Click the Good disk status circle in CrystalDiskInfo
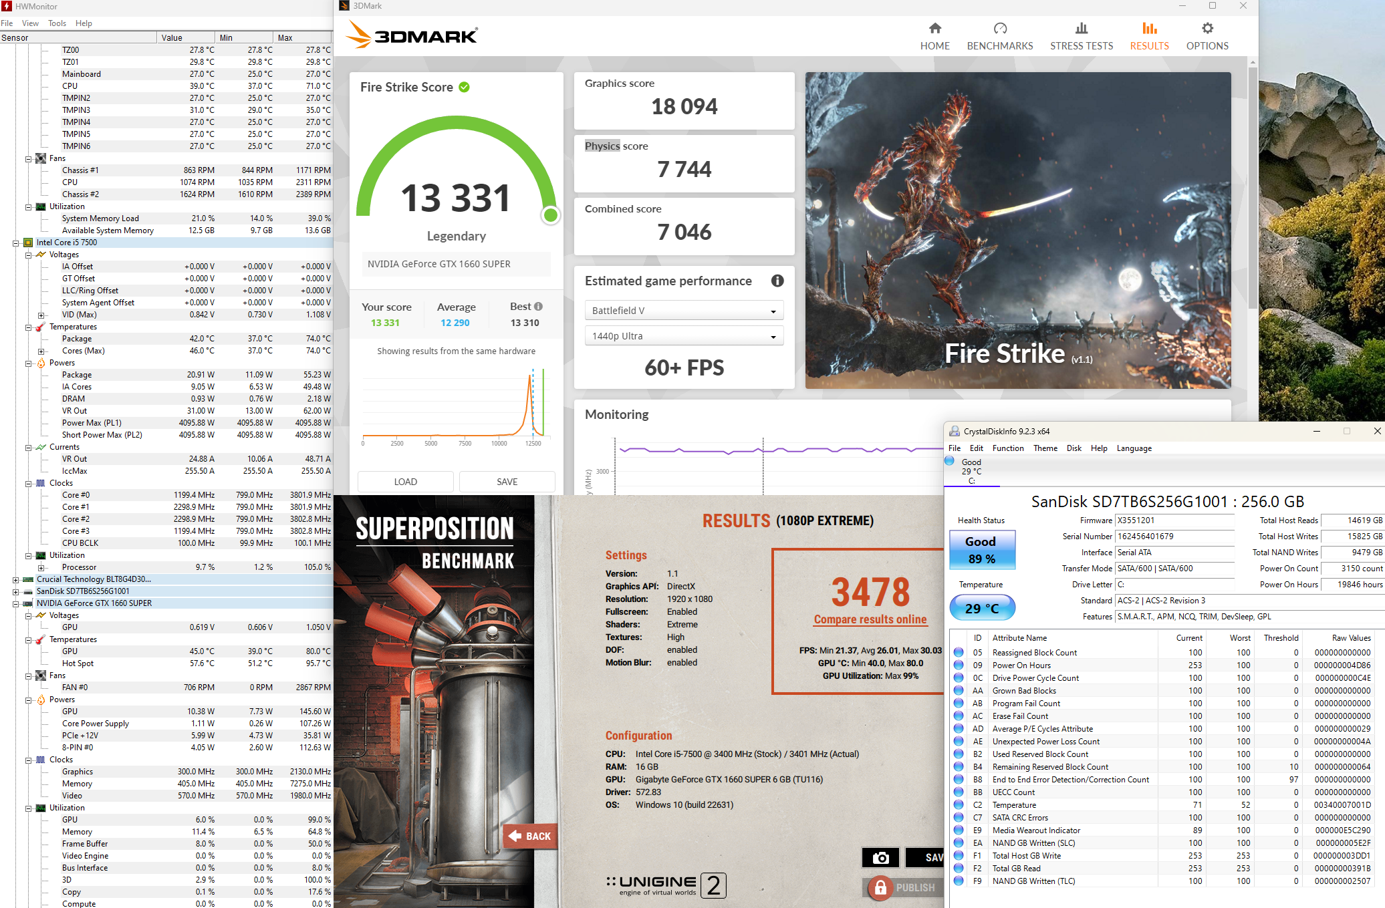Viewport: 1385px width, 908px height. click(950, 461)
